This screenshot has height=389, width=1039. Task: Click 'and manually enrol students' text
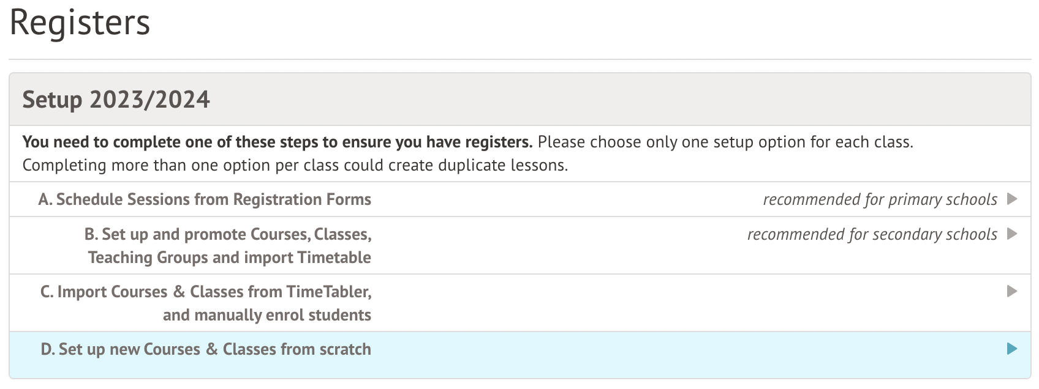tap(266, 315)
